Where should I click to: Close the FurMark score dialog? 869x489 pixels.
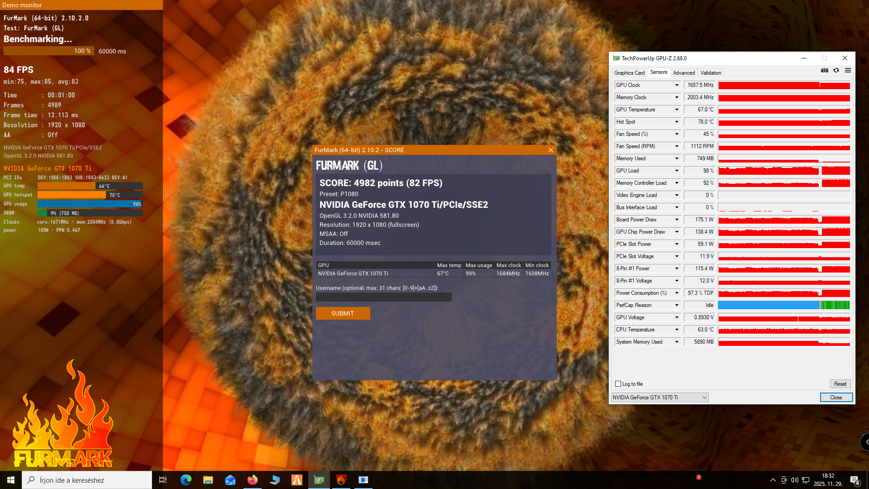pyautogui.click(x=550, y=150)
